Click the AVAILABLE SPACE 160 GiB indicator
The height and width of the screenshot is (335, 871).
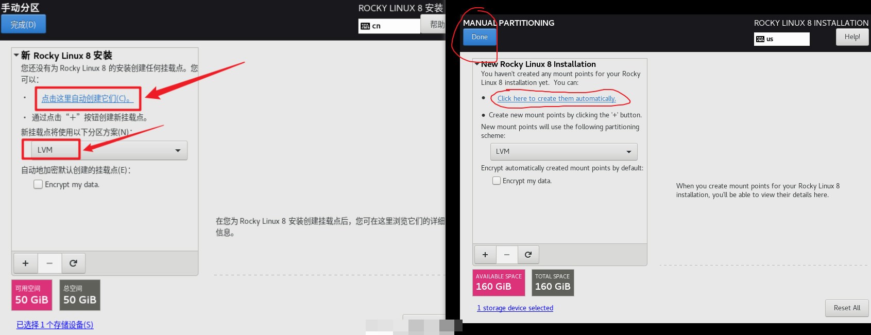499,283
